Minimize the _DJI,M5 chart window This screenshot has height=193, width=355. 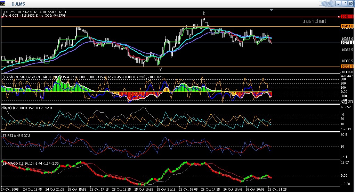338,3
